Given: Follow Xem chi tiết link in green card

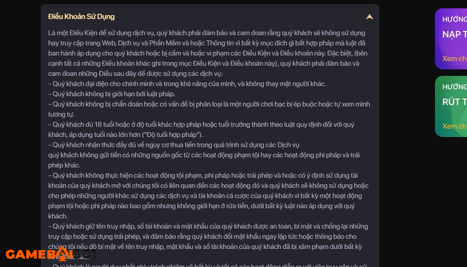Looking at the screenshot, I should click(455, 126).
